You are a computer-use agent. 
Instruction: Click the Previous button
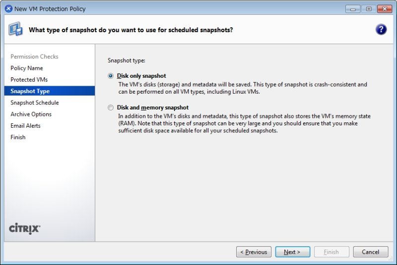pos(254,252)
